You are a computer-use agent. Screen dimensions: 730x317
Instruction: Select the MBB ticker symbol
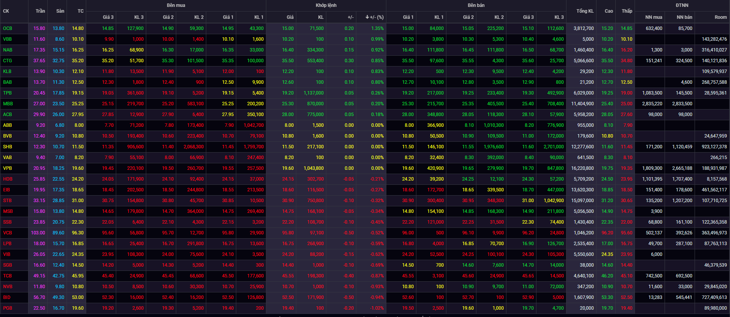pos(8,104)
